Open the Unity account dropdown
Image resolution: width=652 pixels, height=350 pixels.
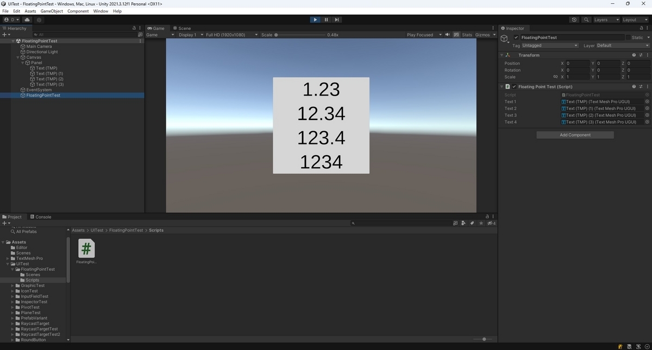coord(11,20)
